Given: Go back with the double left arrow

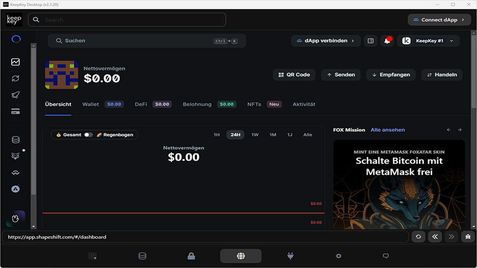Looking at the screenshot, I should click(435, 237).
